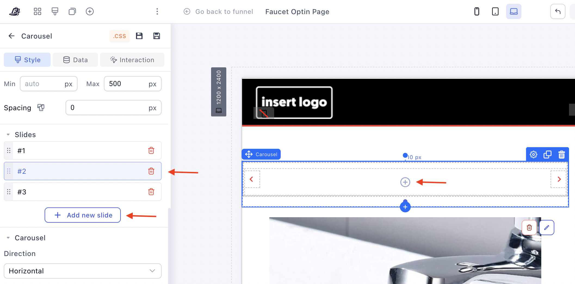Collapse the Slides section
Image resolution: width=575 pixels, height=284 pixels.
coord(8,135)
